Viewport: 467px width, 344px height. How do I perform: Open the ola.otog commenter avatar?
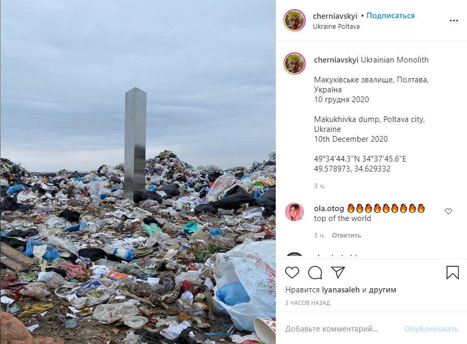[x=294, y=212]
